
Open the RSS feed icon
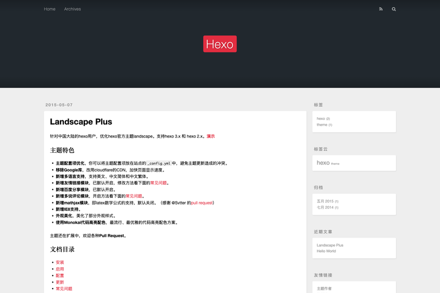pos(381,9)
